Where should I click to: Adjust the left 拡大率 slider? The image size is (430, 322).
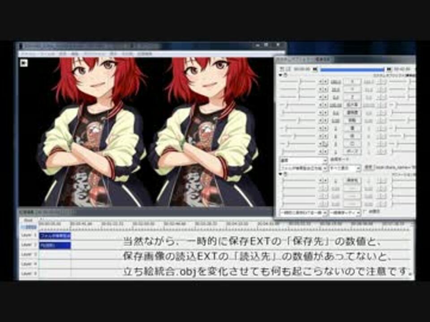point(298,105)
